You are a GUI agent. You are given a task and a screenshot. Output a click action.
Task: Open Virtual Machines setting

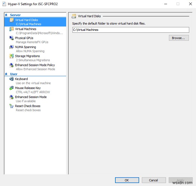35,31
